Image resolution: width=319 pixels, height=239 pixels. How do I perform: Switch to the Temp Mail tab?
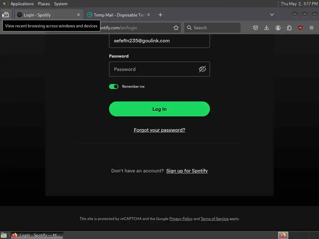(119, 15)
